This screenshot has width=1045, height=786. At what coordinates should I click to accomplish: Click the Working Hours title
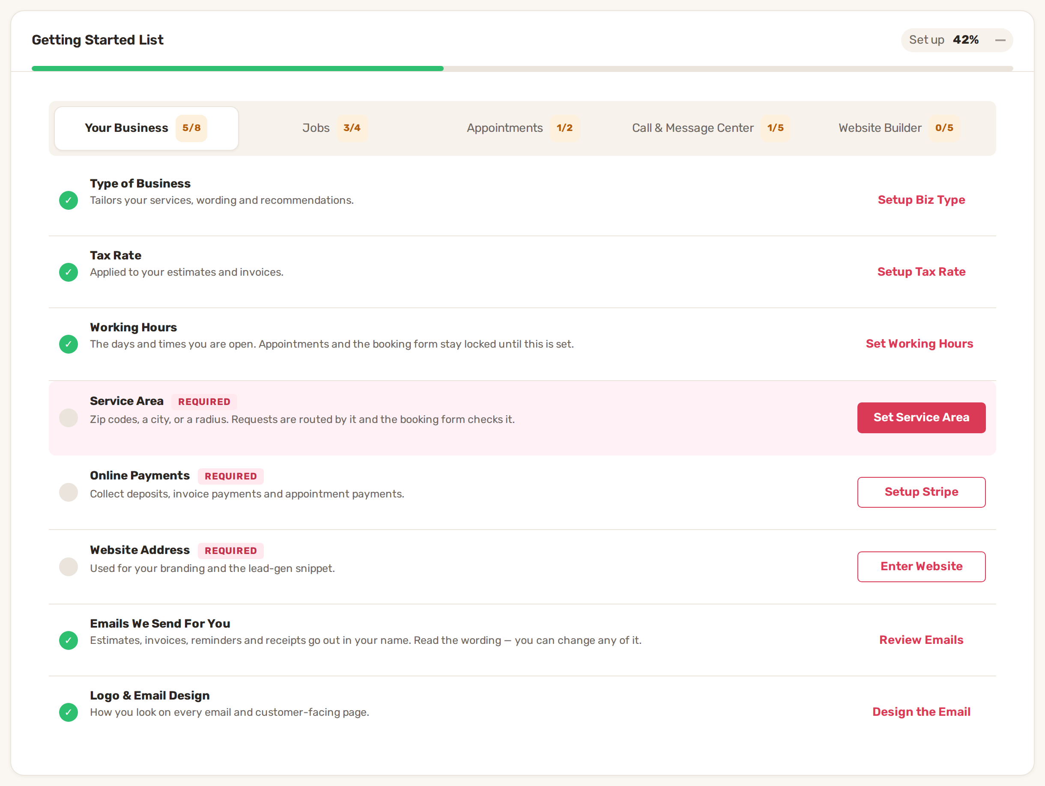pyautogui.click(x=133, y=327)
